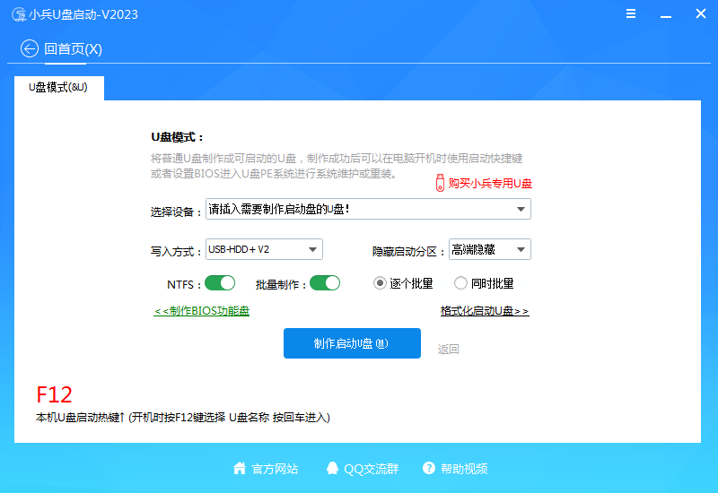
Task: Click the app logo in title bar
Action: pos(19,14)
